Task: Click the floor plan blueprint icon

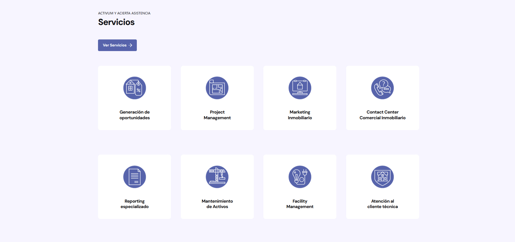Action: [x=217, y=88]
